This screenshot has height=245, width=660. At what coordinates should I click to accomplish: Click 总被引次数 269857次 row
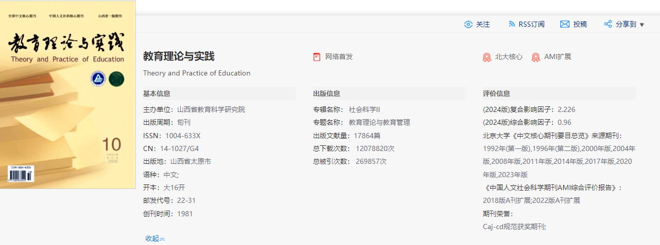click(x=350, y=161)
